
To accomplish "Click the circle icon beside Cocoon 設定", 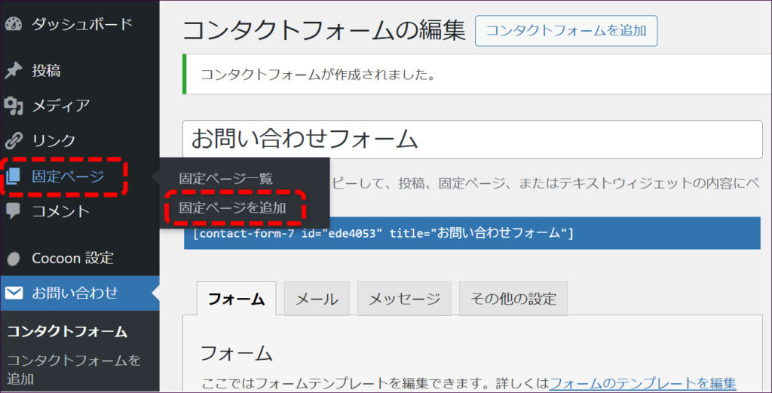I will click(x=14, y=259).
